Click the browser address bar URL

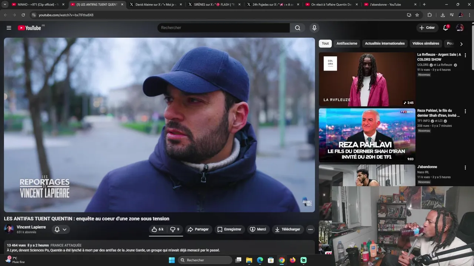click(66, 15)
